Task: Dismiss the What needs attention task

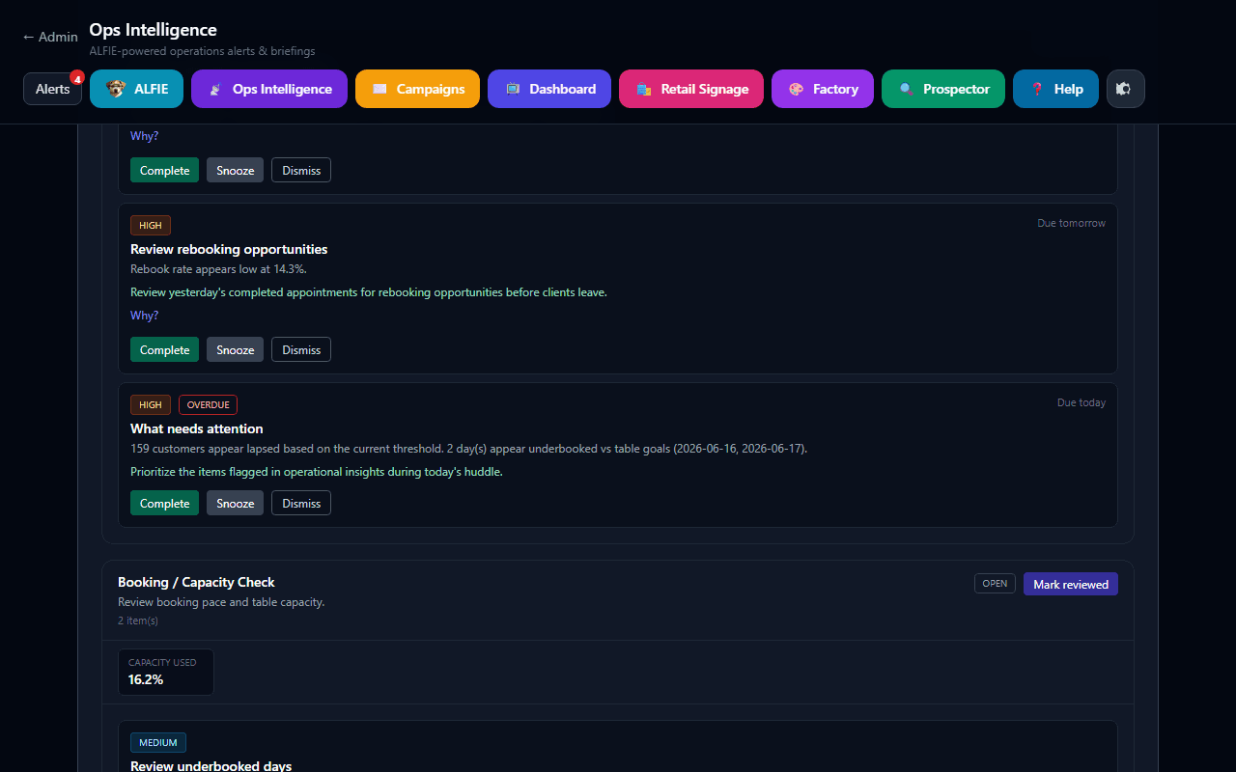Action: (x=301, y=503)
